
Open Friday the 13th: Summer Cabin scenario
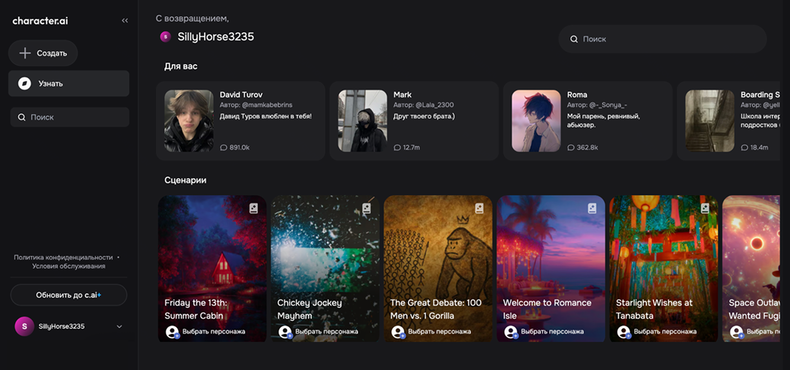tap(212, 269)
